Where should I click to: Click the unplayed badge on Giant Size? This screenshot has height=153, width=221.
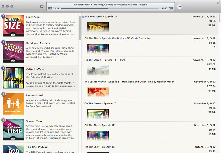[x=3, y=16]
